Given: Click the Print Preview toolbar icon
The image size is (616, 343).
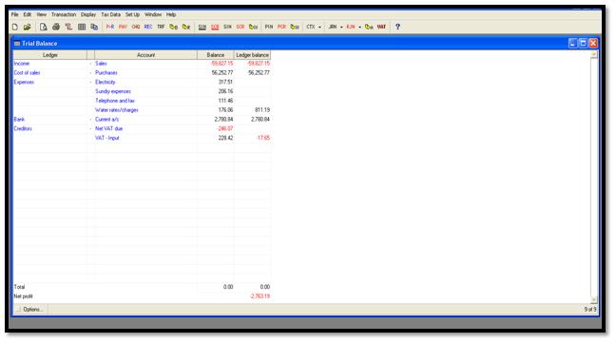Looking at the screenshot, I should pos(43,27).
